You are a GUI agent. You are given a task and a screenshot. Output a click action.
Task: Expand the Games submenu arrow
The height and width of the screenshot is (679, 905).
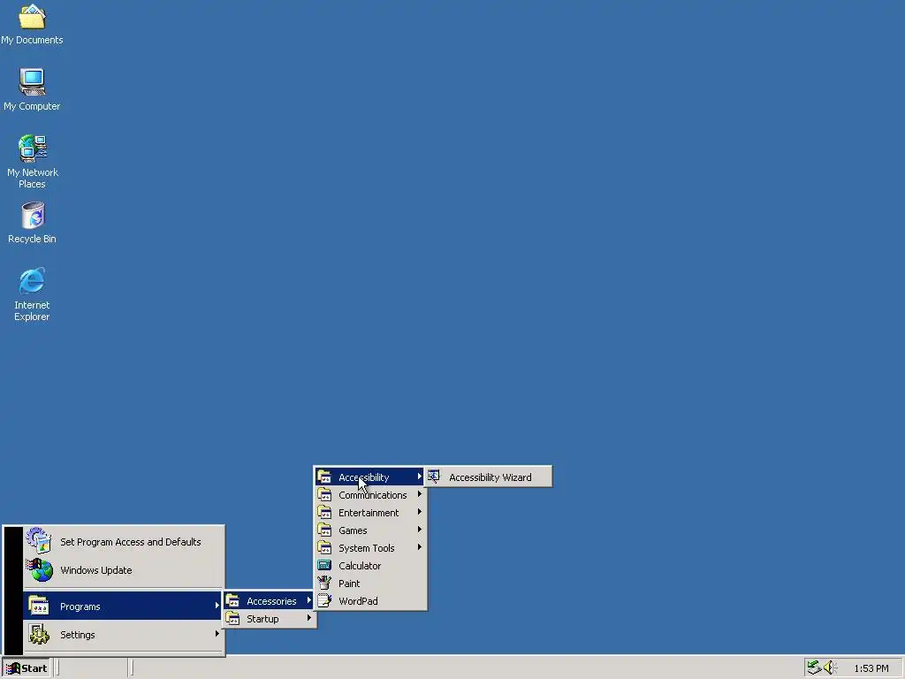pos(419,530)
